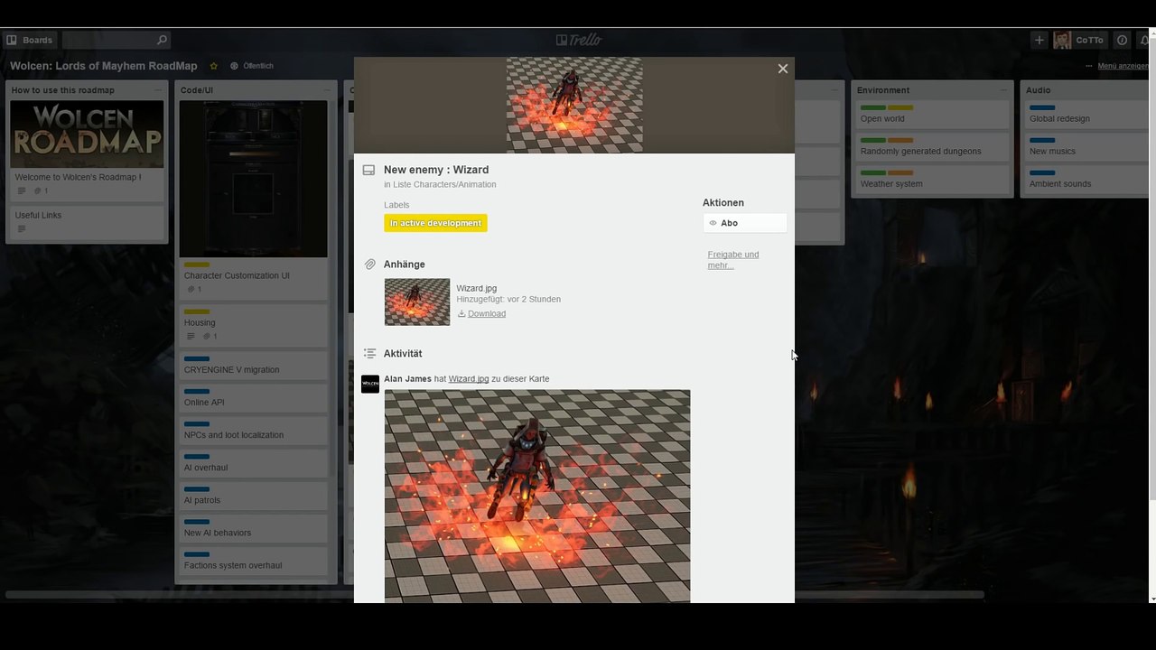1156x650 pixels.
Task: Close the New enemy : Wizard card
Action: tap(783, 69)
